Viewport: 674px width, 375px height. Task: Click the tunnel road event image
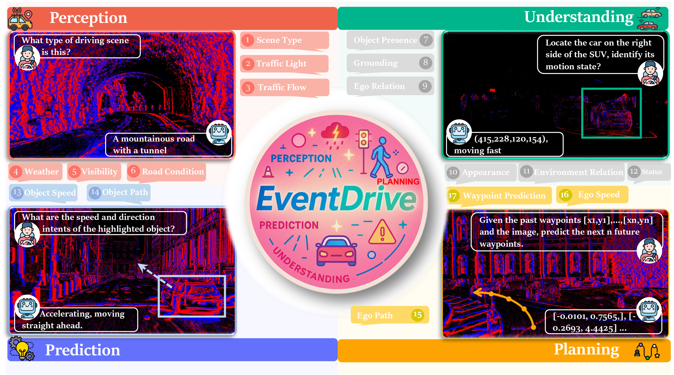[122, 95]
